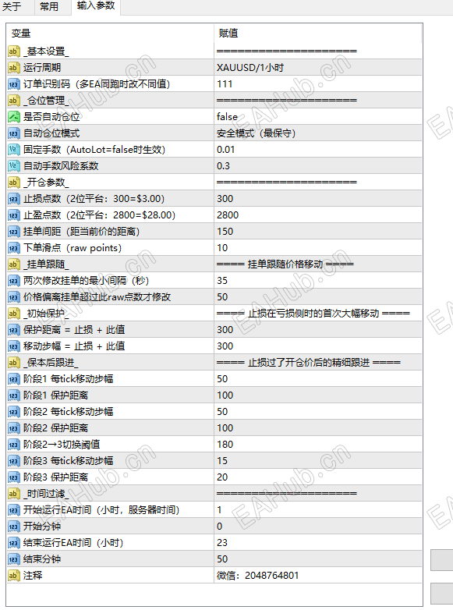
Task: Select the 阶段1 保护距离 row label
Action: coord(55,395)
